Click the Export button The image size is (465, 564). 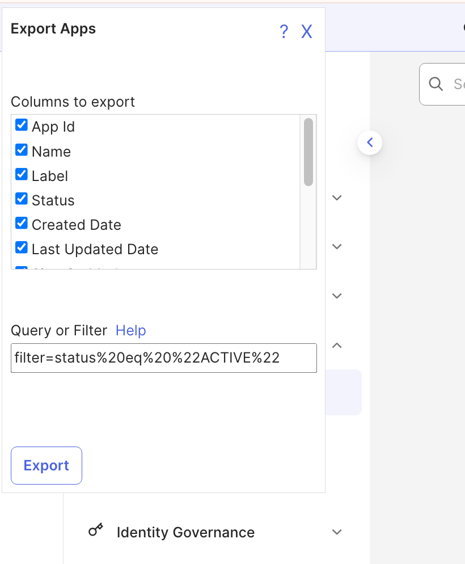pos(46,465)
